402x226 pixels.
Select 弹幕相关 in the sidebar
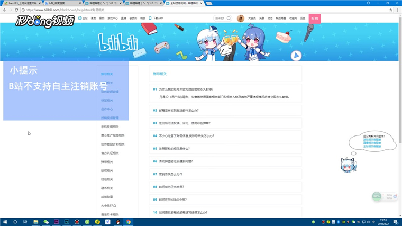[107, 162]
